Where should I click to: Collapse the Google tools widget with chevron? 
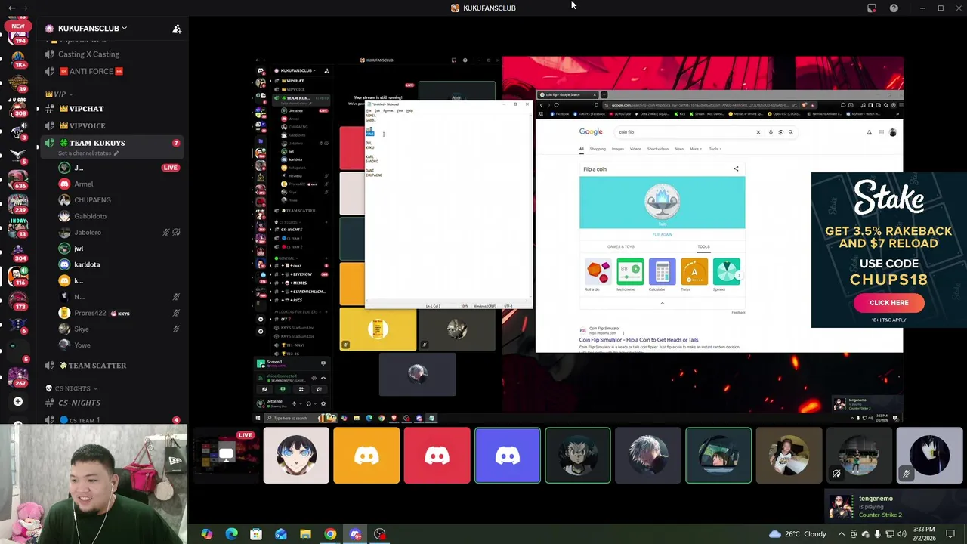point(662,304)
